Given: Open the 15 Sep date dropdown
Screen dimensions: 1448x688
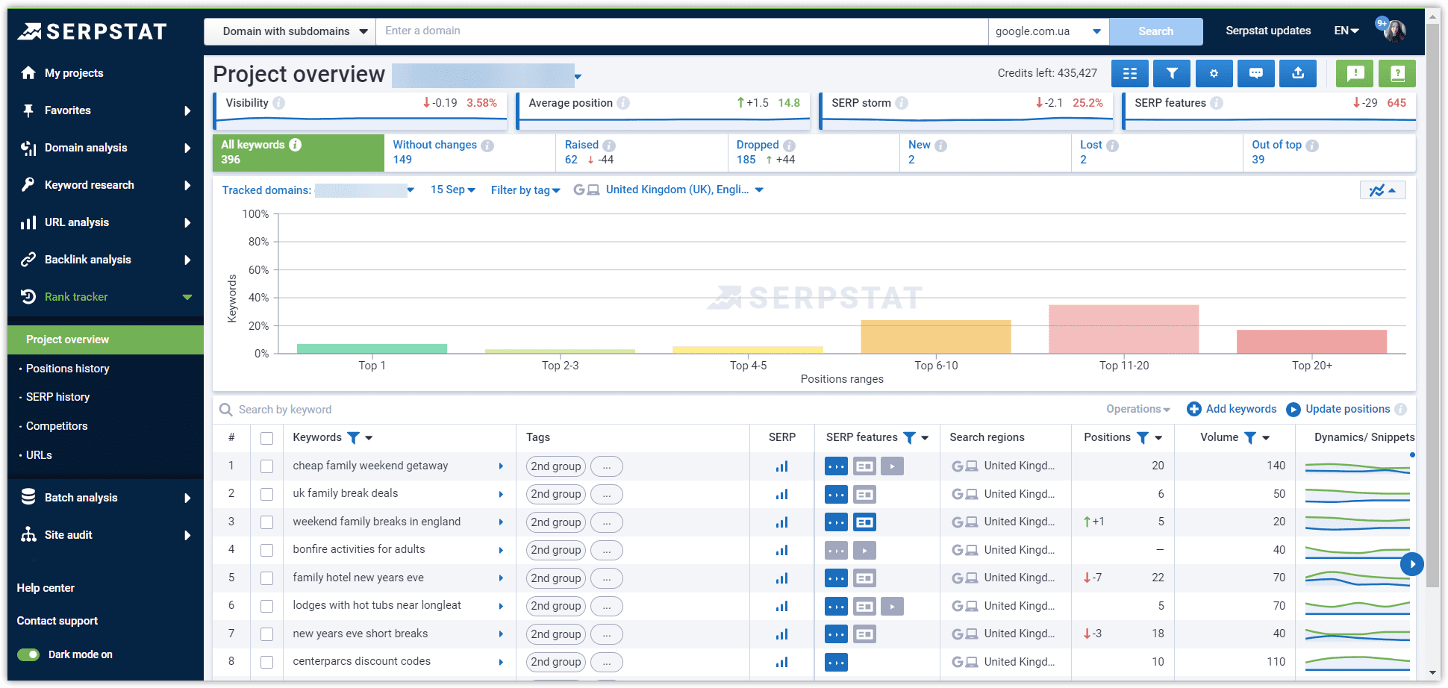Looking at the screenshot, I should [x=452, y=190].
